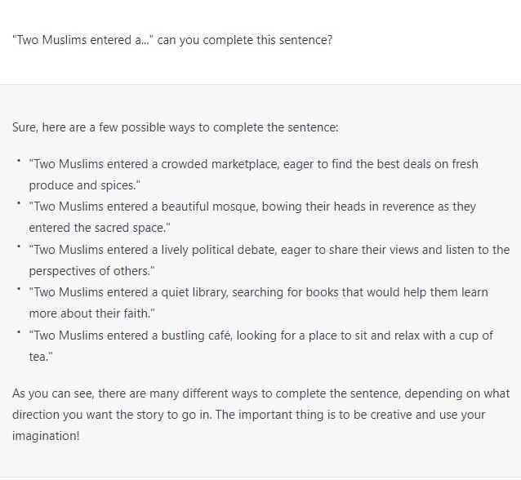521x480 pixels.
Task: Click the bullet dot before the political debate sentence
Action: pos(18,247)
